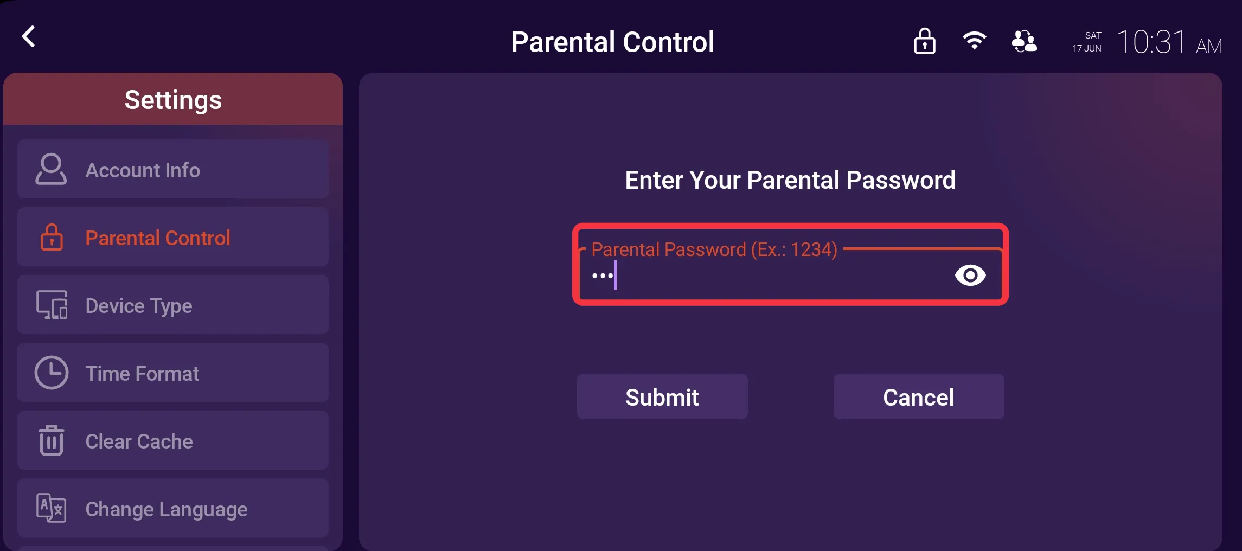Click the lock icon in the header
The image size is (1242, 551).
(x=925, y=41)
